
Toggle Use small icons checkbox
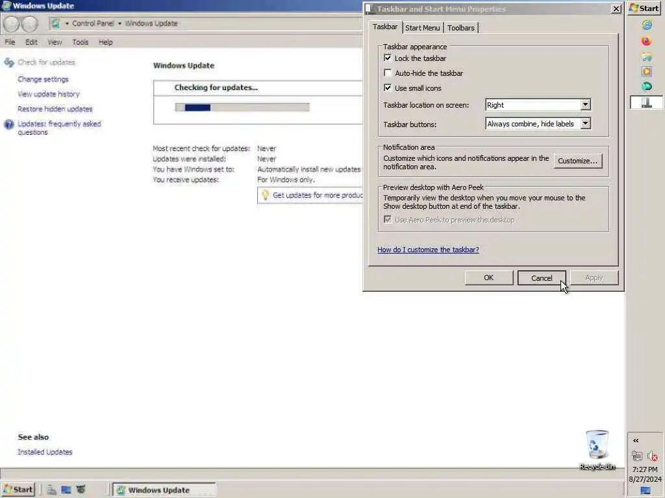click(x=388, y=88)
